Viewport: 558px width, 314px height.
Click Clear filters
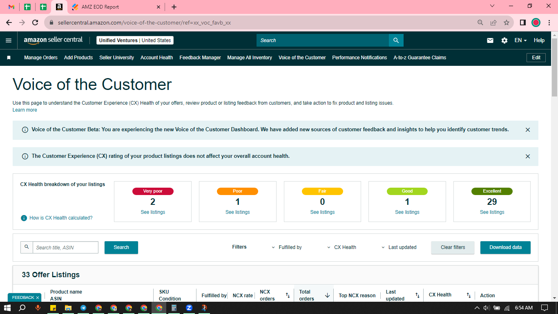point(453,247)
